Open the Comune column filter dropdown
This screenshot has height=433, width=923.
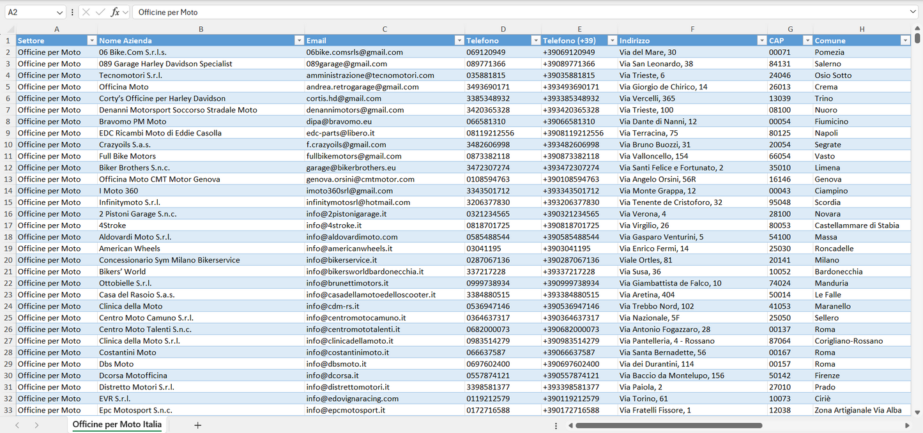(x=905, y=40)
